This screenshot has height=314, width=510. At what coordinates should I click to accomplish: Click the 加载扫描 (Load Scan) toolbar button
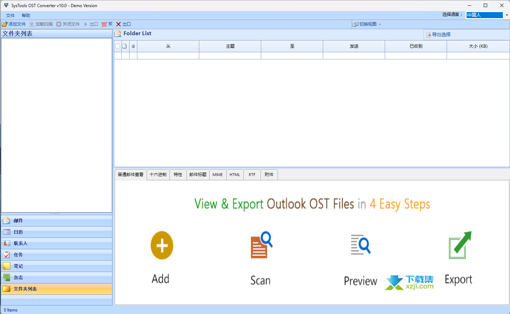click(x=41, y=24)
